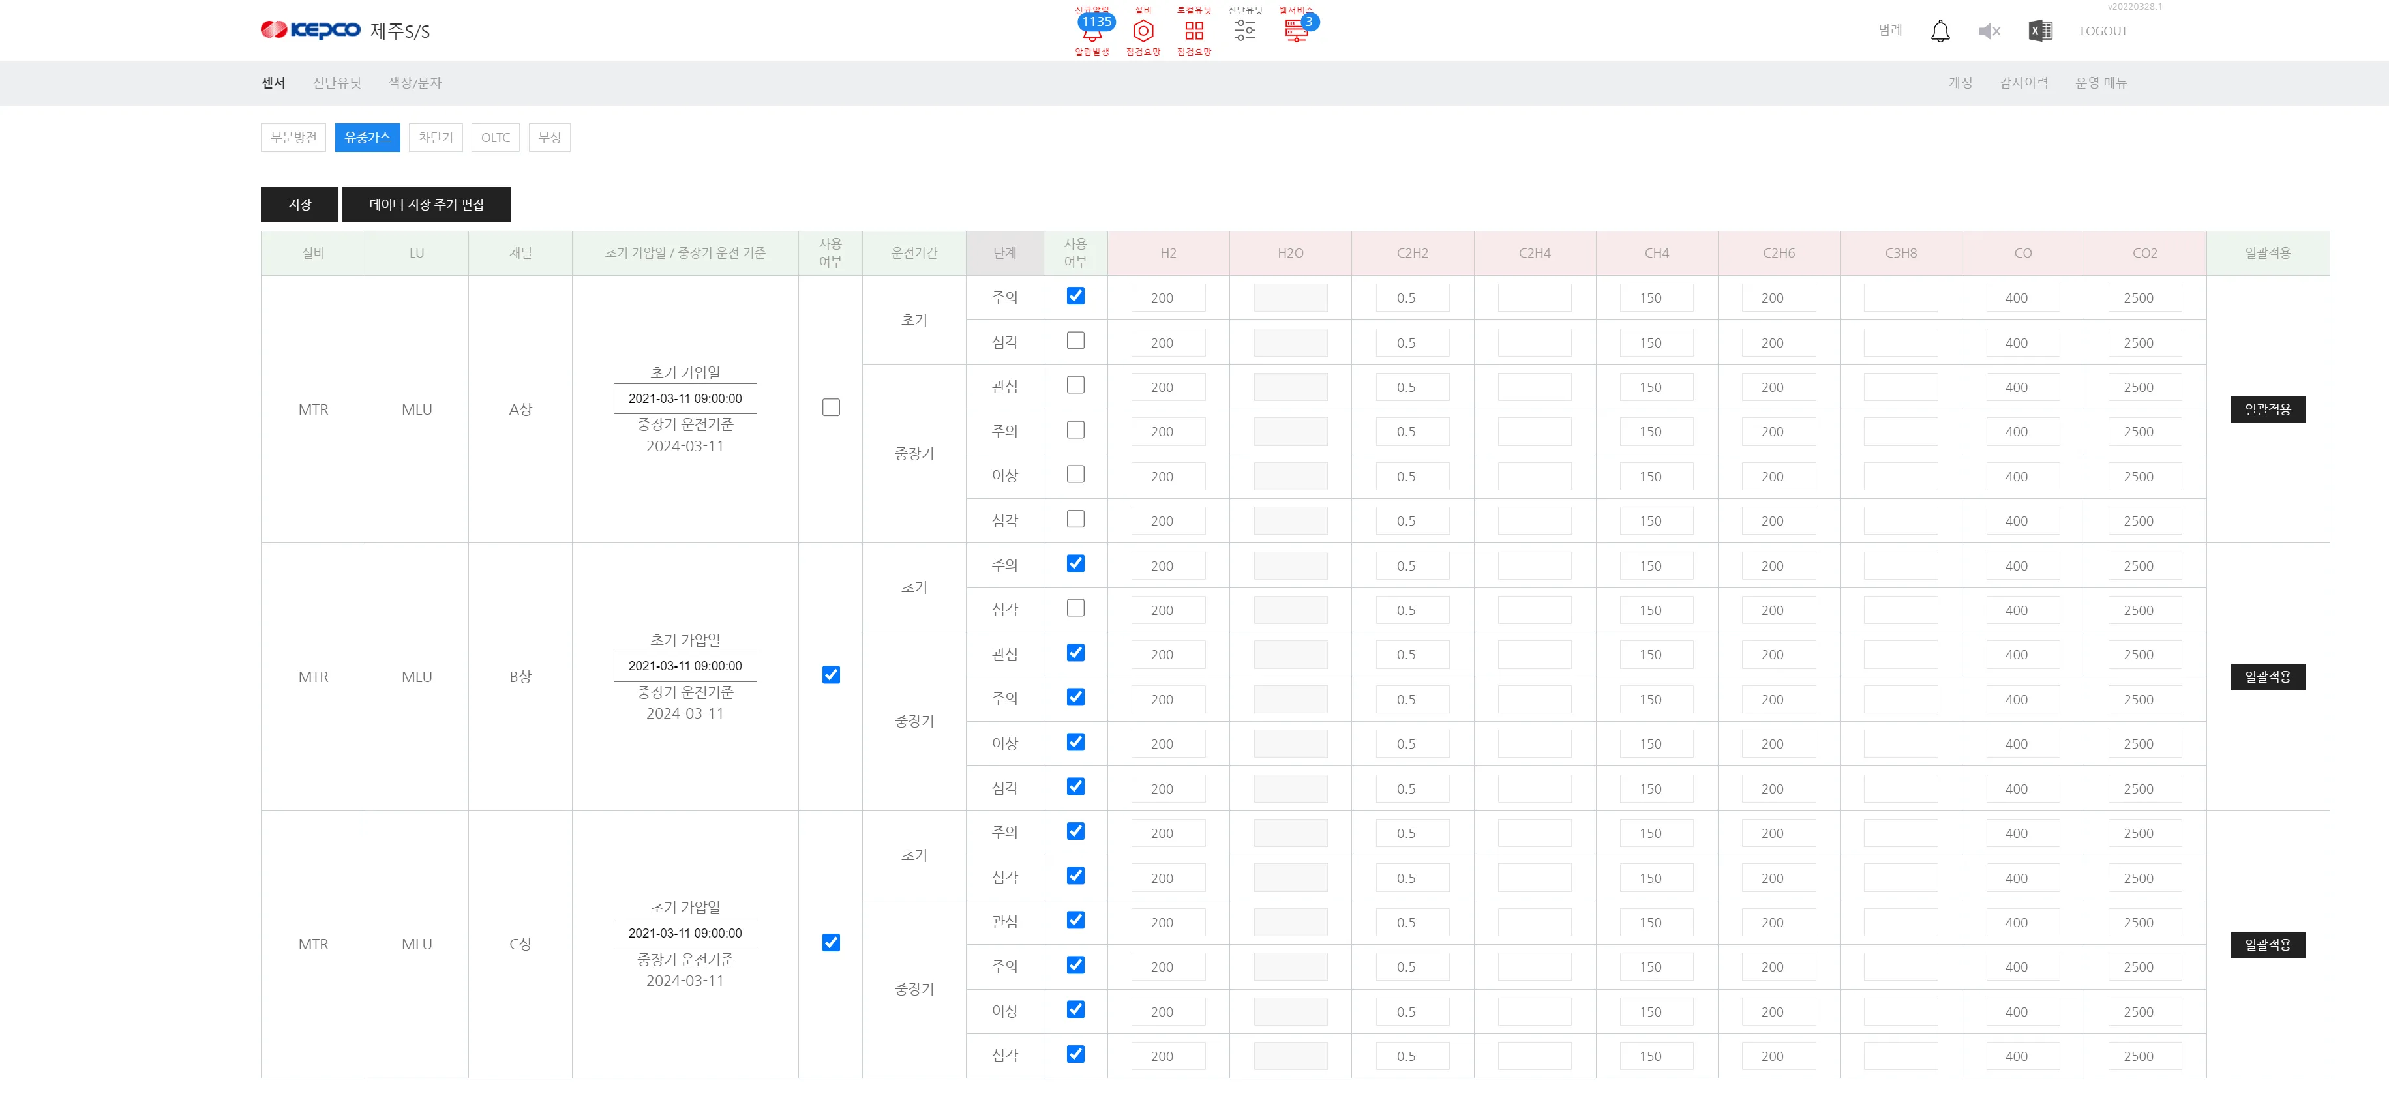Click the web service (웹서비스) server icon
The image size is (2389, 1113).
(1297, 31)
